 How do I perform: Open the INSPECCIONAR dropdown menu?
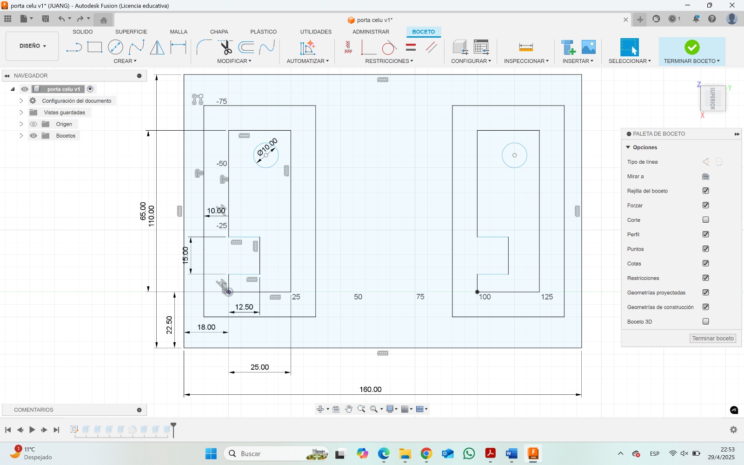pyautogui.click(x=526, y=61)
